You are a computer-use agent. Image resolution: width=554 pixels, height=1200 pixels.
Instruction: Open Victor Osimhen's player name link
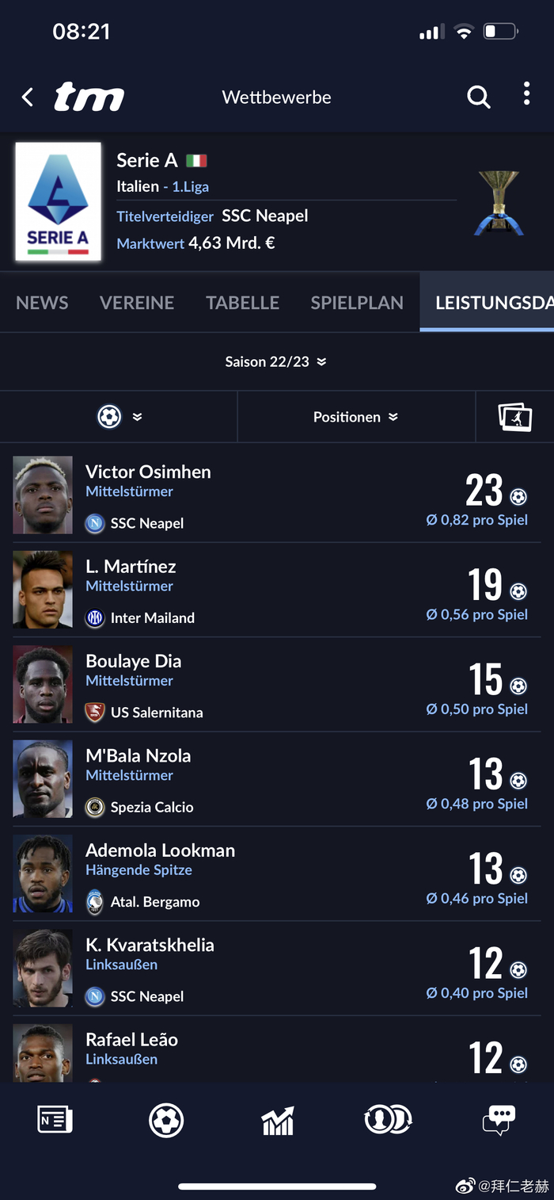148,472
